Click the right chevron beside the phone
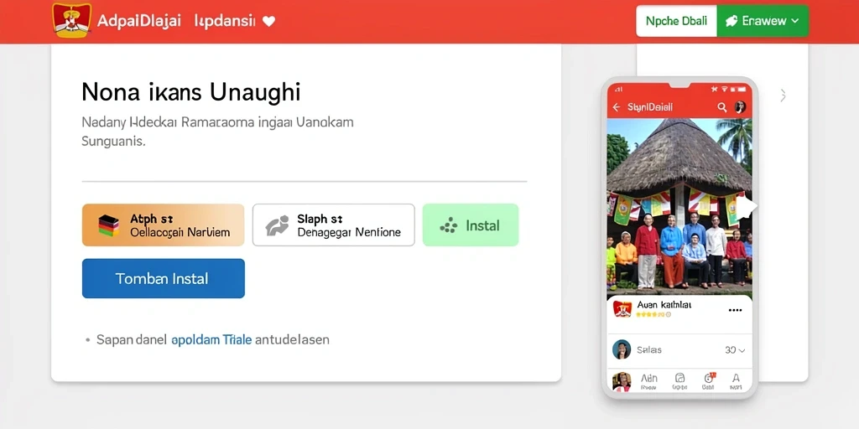The image size is (859, 429). click(783, 96)
